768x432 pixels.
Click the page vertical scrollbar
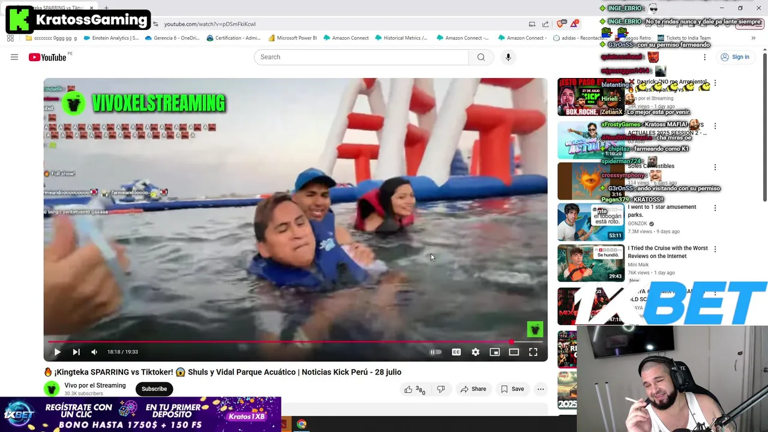[x=764, y=127]
